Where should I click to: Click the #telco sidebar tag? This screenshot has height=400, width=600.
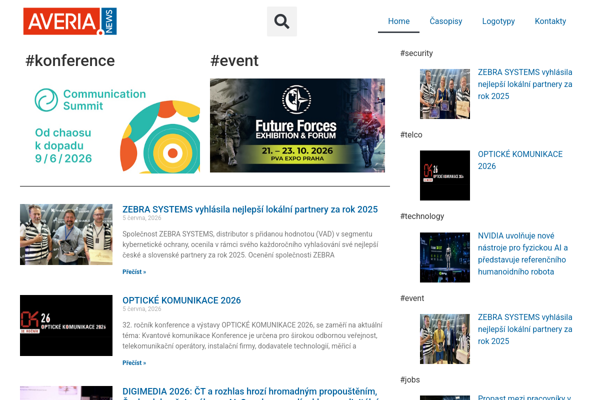[x=411, y=134]
